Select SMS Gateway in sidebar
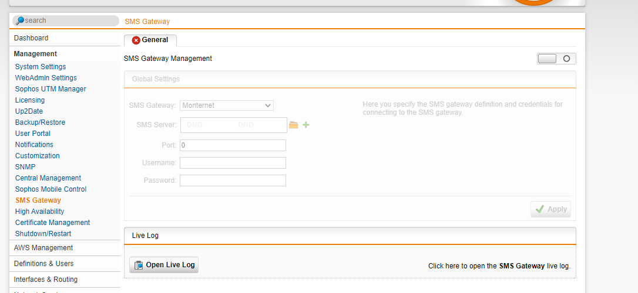638x293 pixels. click(x=38, y=200)
